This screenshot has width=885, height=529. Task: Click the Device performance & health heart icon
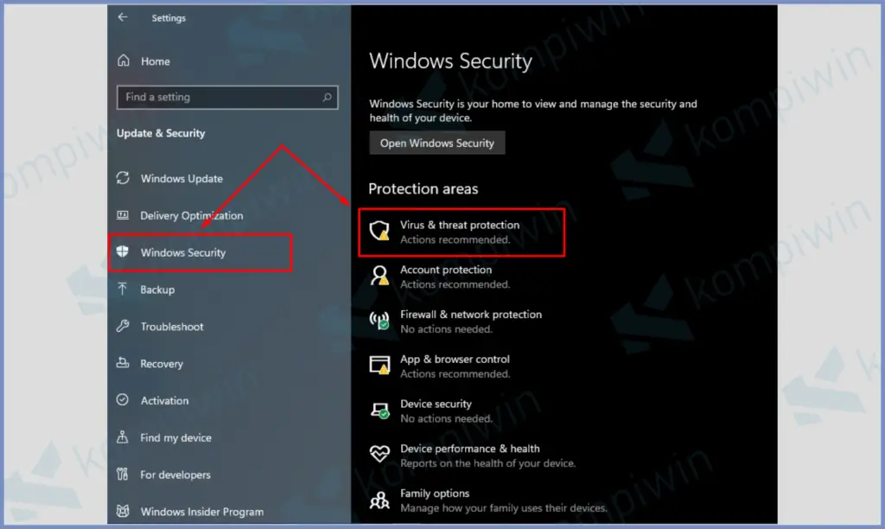(379, 455)
